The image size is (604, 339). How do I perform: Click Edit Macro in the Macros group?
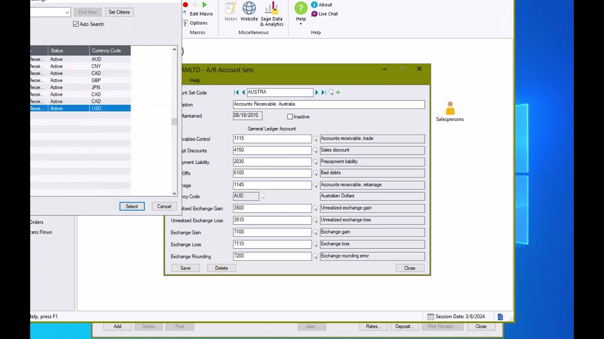tap(201, 14)
